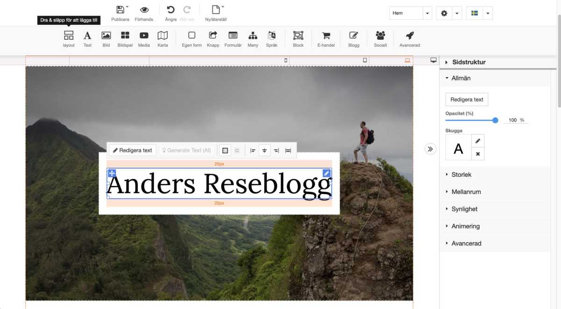
Task: Open the E-handel shopping cart tool
Action: (x=326, y=39)
